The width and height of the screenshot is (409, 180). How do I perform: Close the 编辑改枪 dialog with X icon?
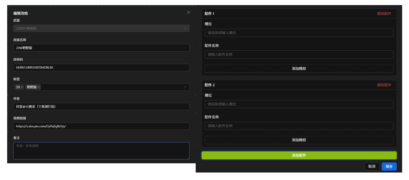coord(189,13)
